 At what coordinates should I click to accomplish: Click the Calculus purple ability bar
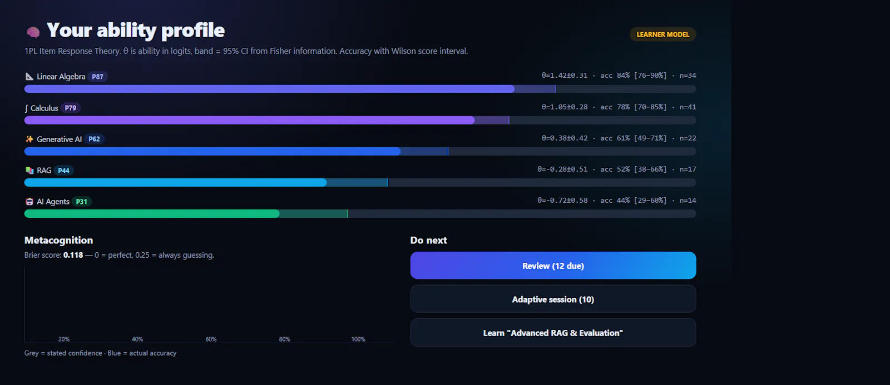tap(360, 120)
